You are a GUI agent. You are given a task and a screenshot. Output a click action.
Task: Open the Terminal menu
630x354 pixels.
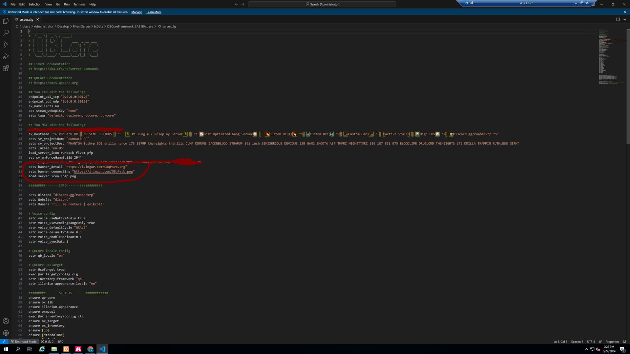[x=79, y=4]
